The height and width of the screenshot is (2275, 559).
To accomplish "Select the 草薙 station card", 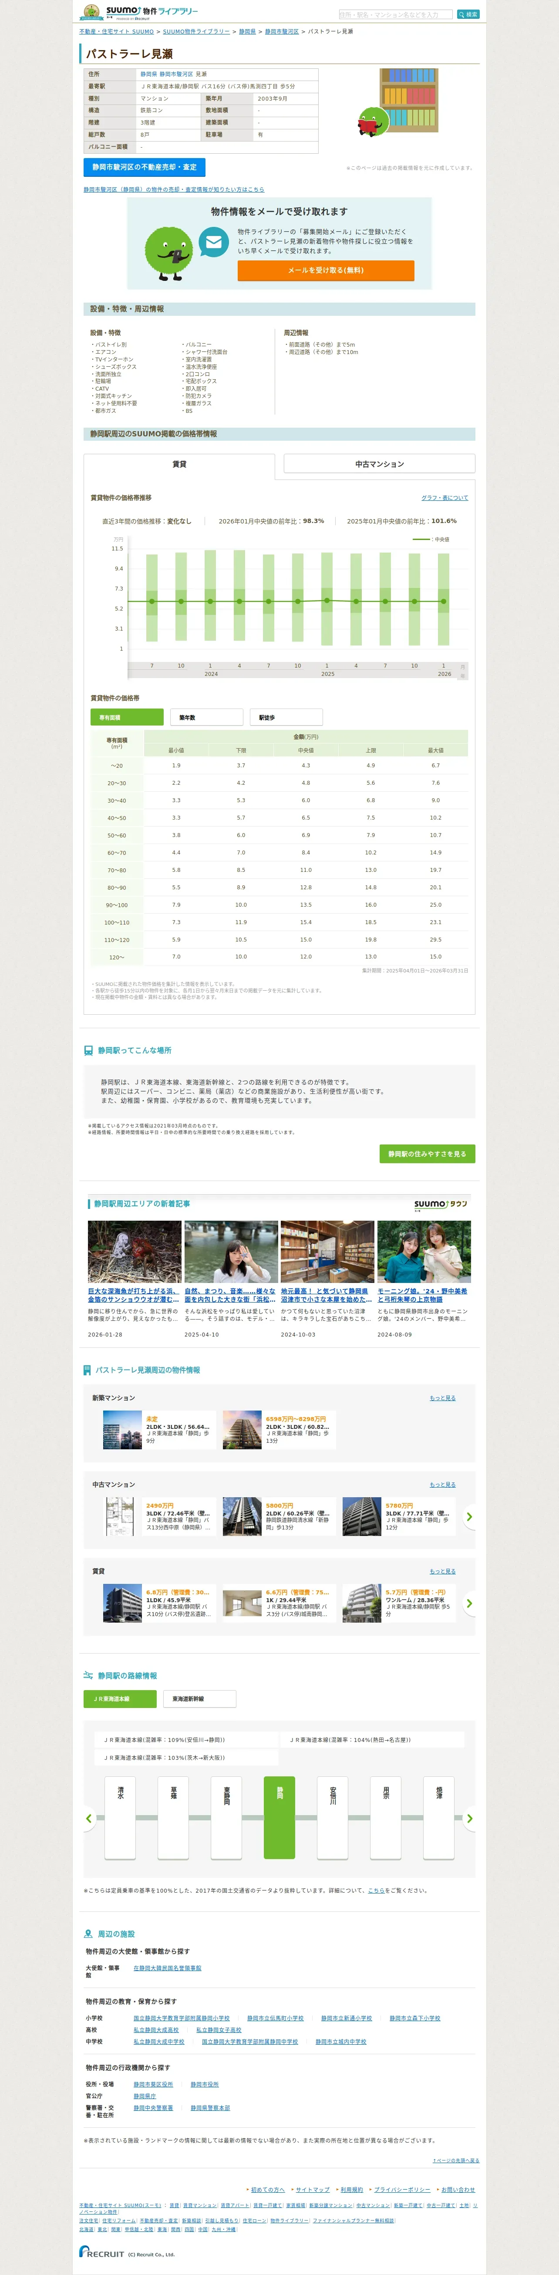I will point(173,1818).
